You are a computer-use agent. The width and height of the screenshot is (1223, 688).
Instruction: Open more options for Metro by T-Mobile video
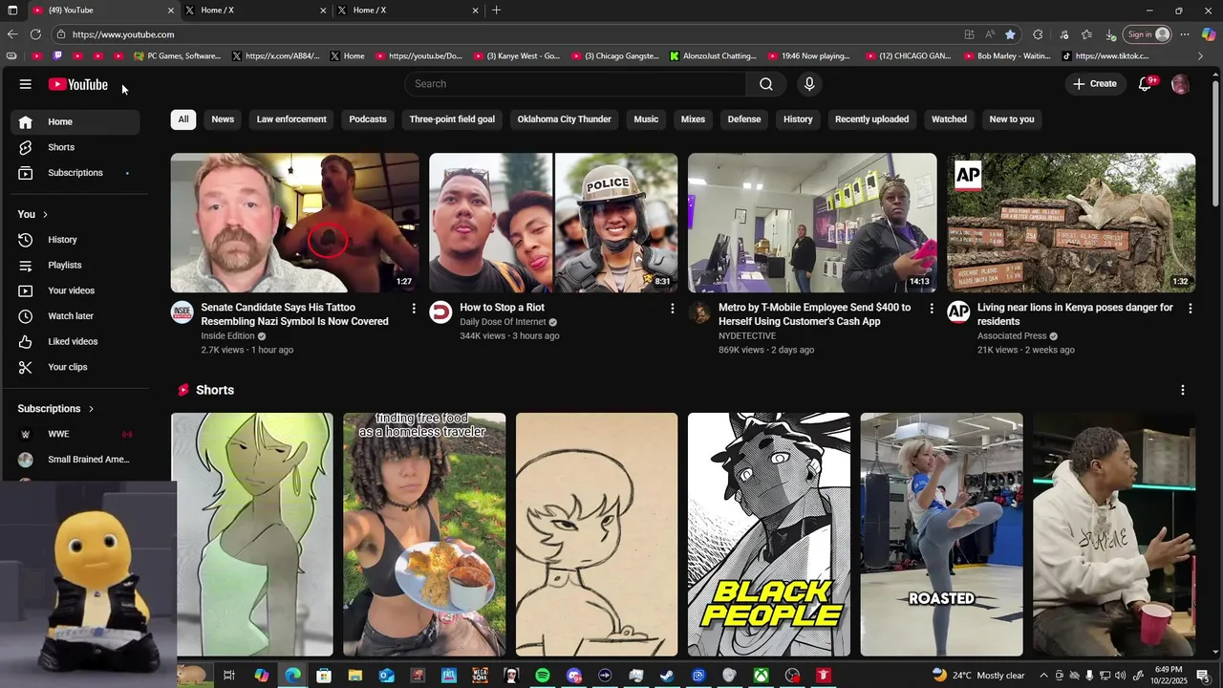[x=932, y=309]
